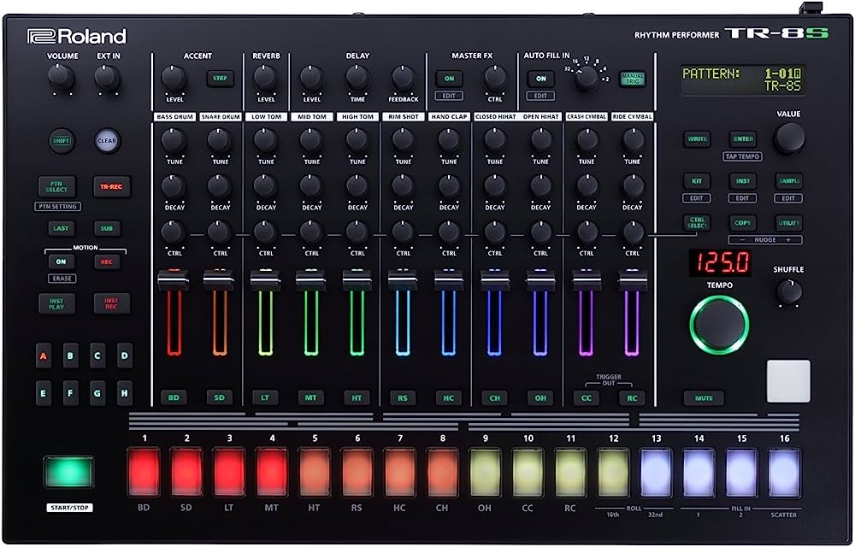Screen dimensions: 855x547
Task: Turn on AUTO FILL IN
Action: 540,79
